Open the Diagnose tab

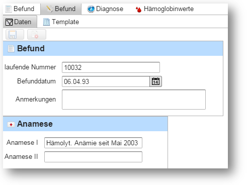[105, 9]
